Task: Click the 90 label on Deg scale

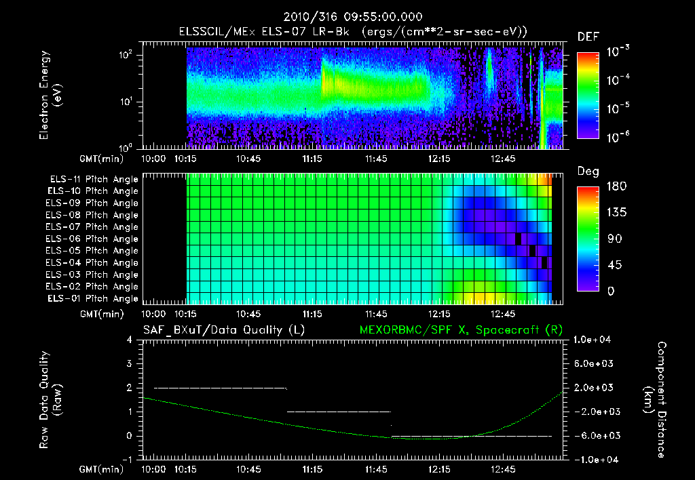Action: pos(614,239)
